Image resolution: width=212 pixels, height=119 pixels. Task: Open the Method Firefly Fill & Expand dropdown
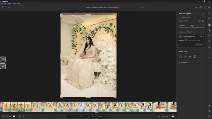click(x=194, y=40)
